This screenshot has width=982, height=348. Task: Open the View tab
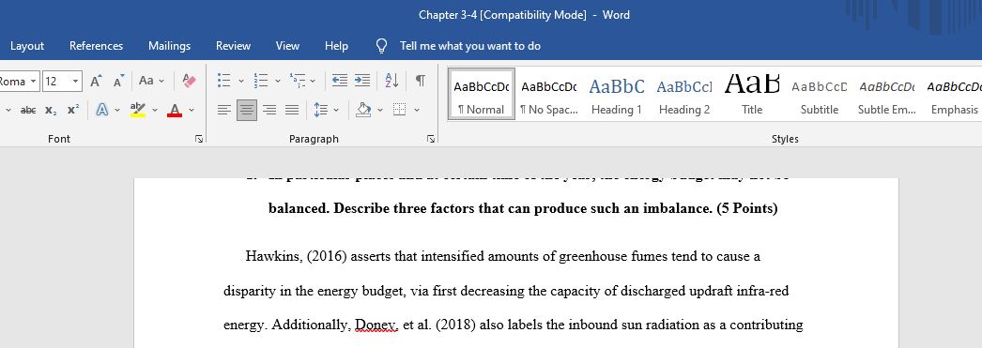(287, 46)
